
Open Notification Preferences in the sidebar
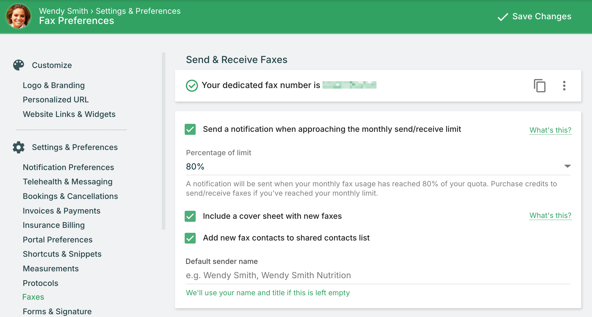tap(68, 167)
